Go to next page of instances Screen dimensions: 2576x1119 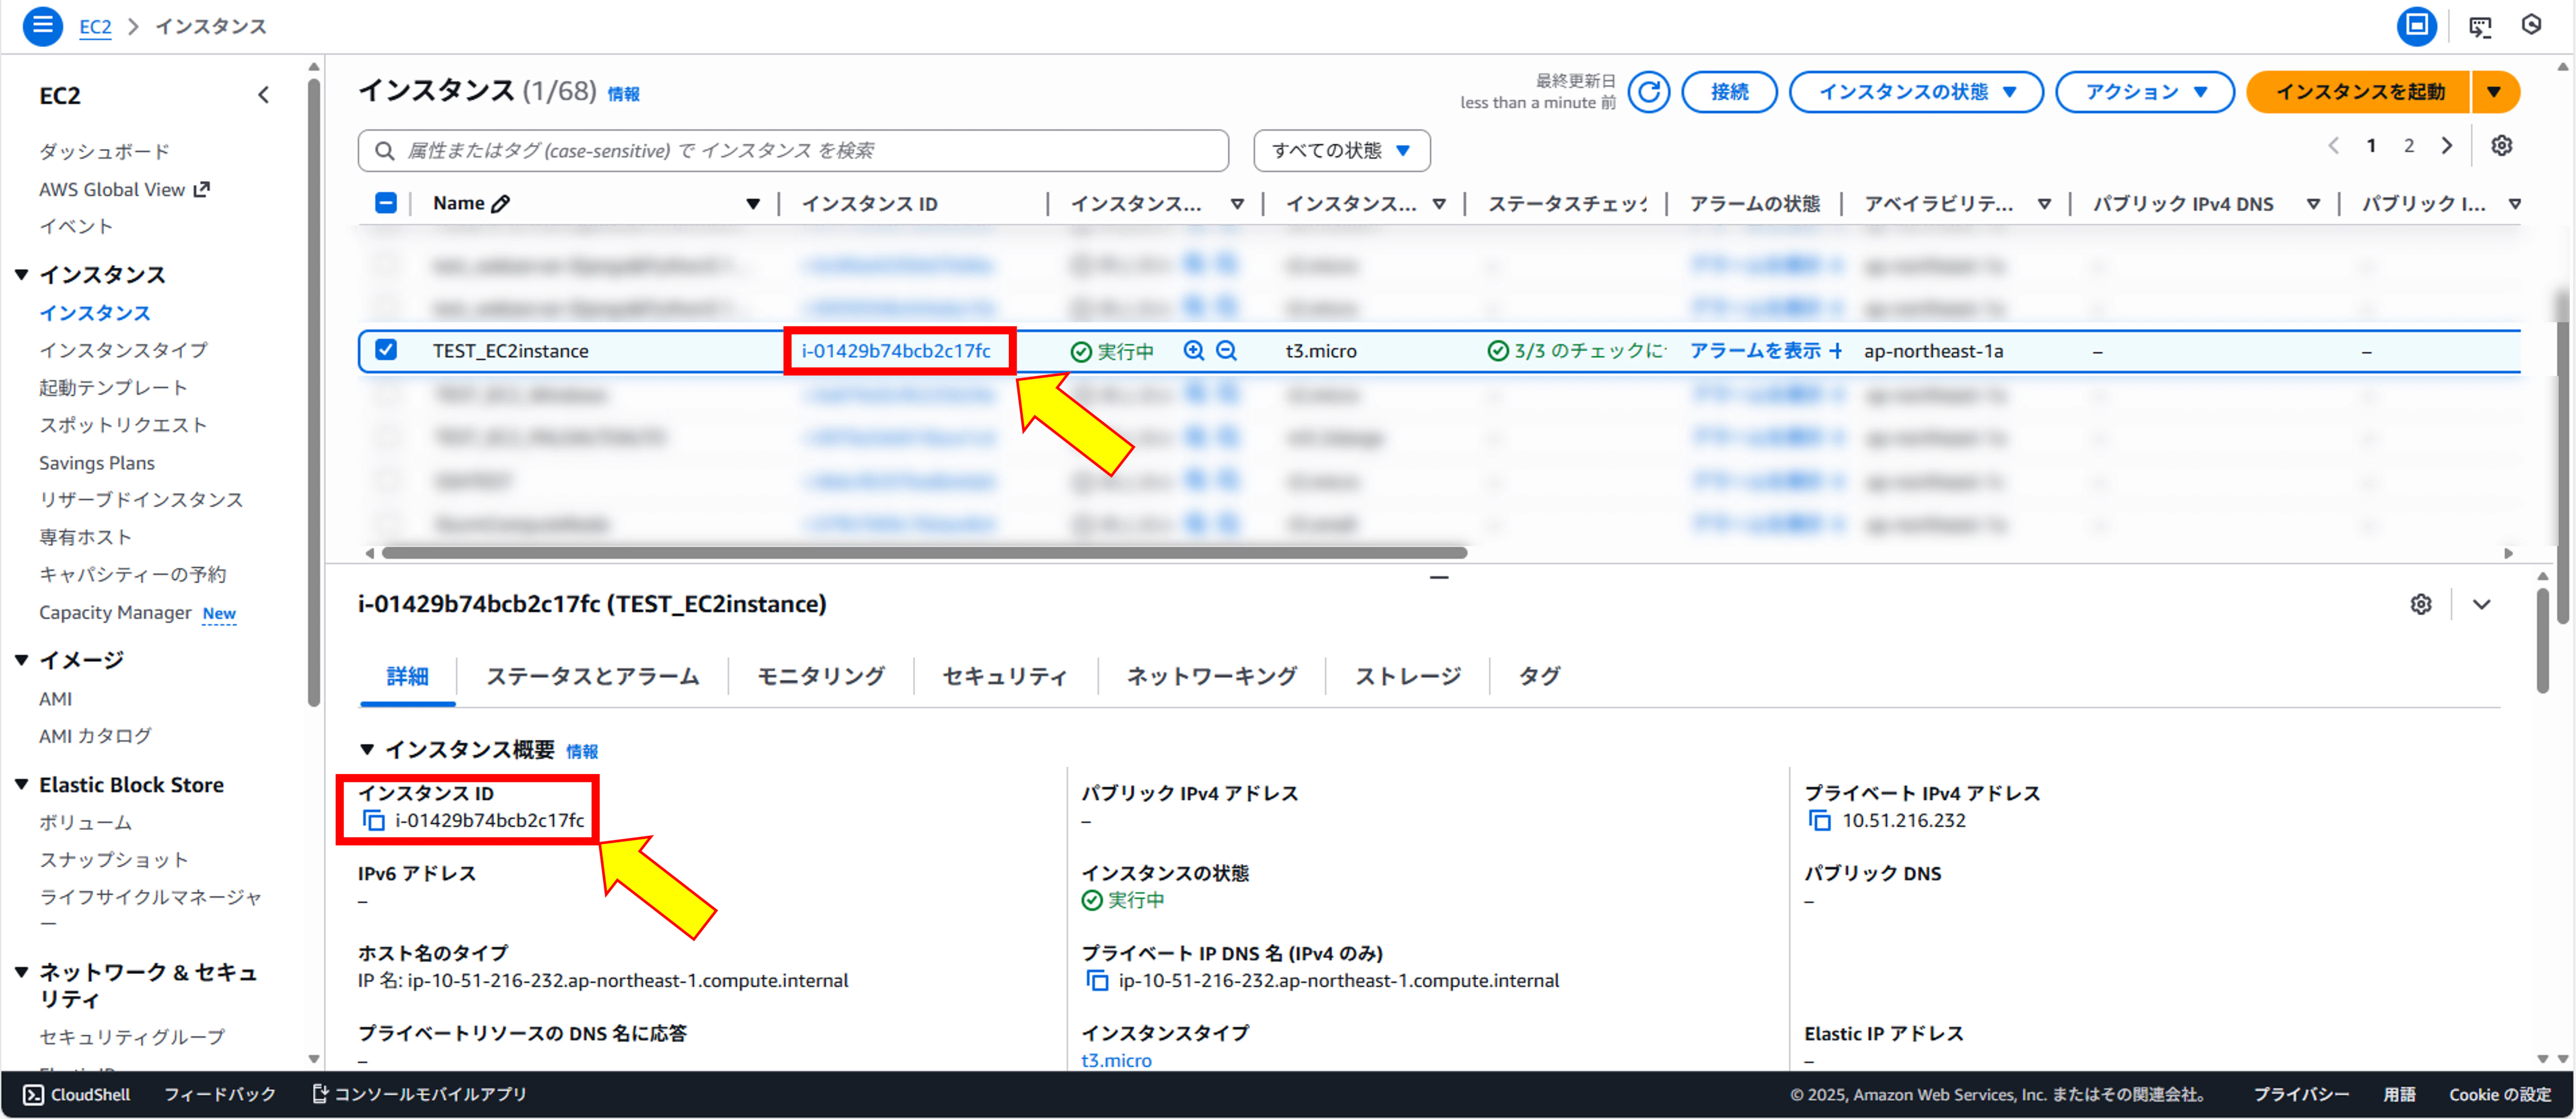pos(2446,146)
